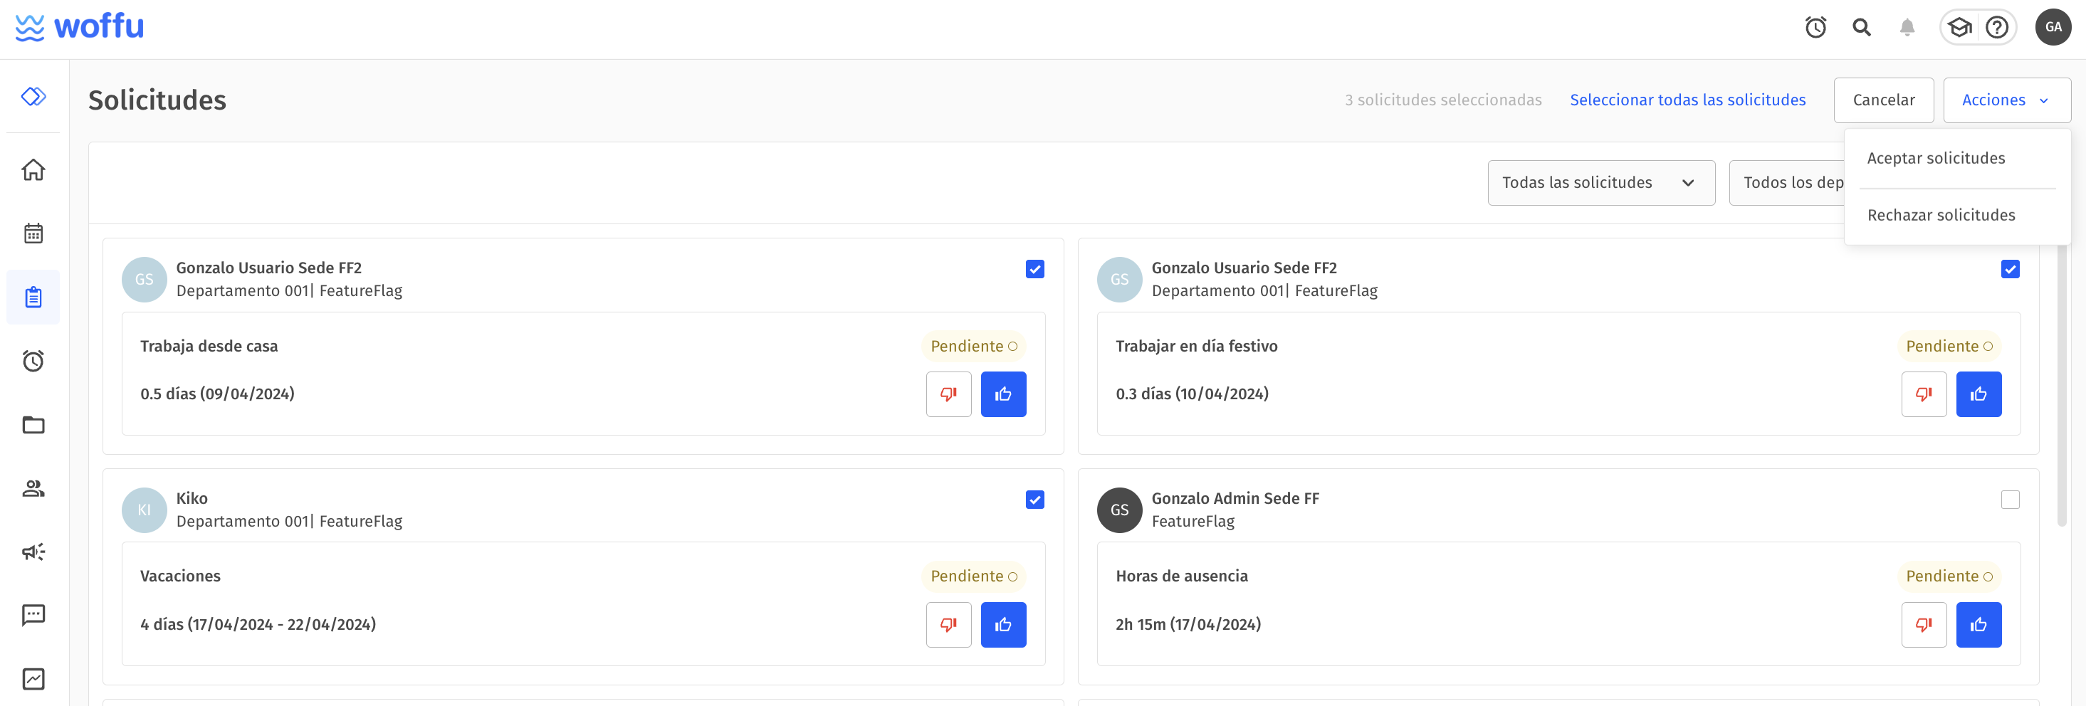This screenshot has height=706, width=2086.
Task: Click the Solicitudes page heading
Action: pos(157,100)
